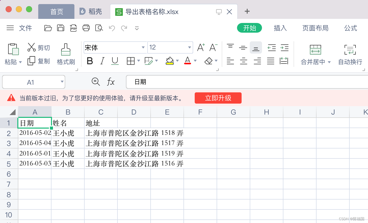Screen dimensions: 368x223
Task: Decrease indent icon
Action: tap(272, 47)
